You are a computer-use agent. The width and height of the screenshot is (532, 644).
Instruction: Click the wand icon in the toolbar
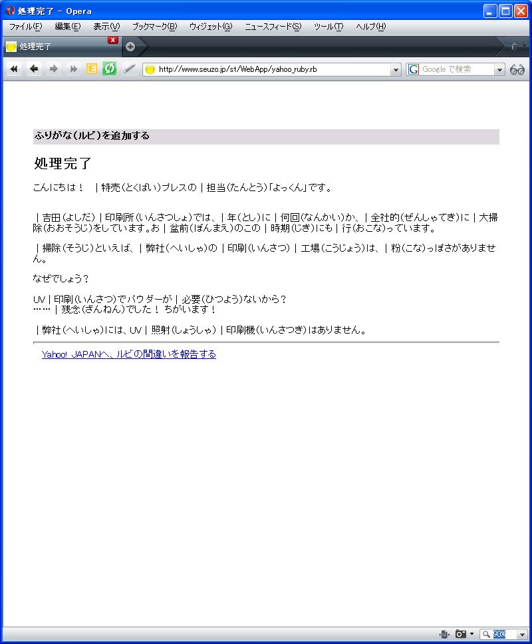click(x=129, y=69)
